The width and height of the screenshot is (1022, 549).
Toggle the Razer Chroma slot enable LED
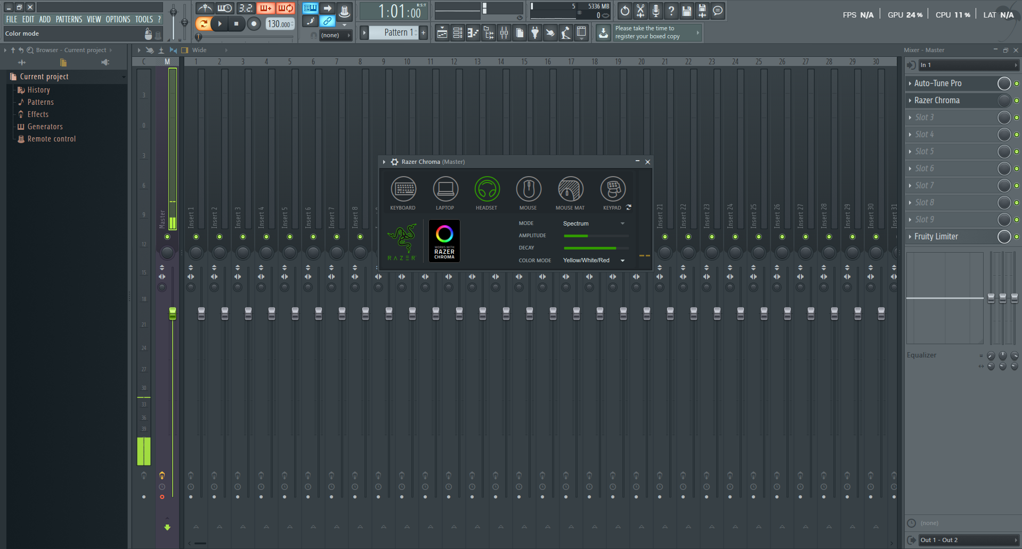click(x=1017, y=101)
